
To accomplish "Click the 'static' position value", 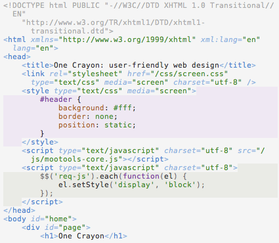I will tap(118, 125).
